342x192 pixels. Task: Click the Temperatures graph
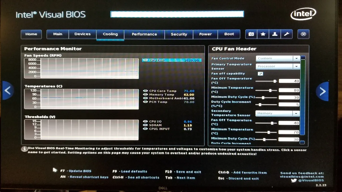(81, 99)
